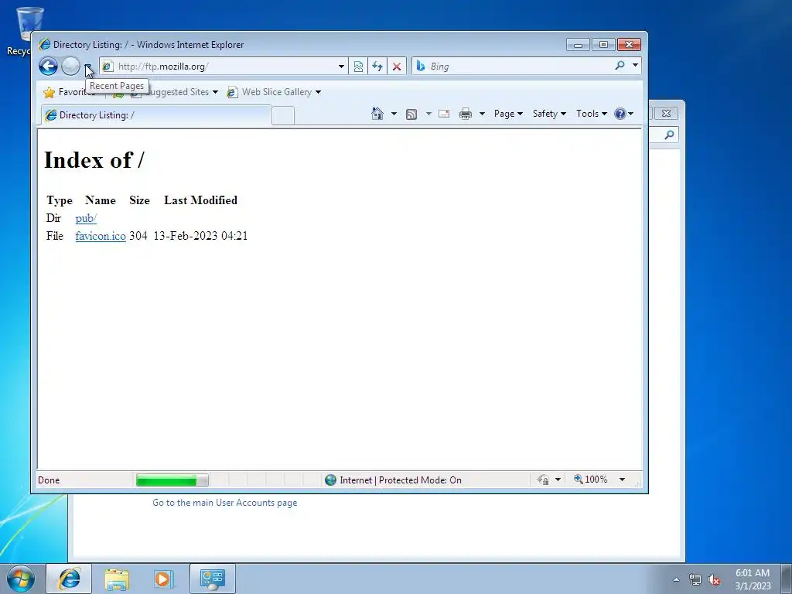Click Internet Protected Mode status zone
This screenshot has width=792, height=594.
(x=401, y=480)
